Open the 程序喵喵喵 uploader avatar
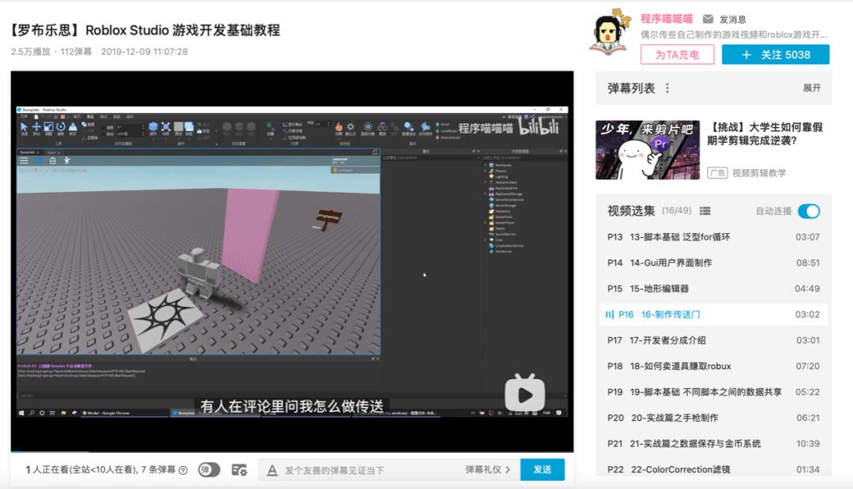The height and width of the screenshot is (489, 853). pos(609,32)
